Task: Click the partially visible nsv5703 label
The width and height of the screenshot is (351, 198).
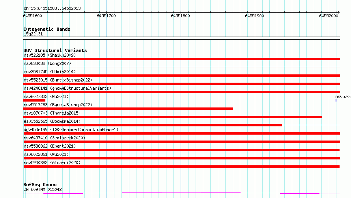Action: coord(343,96)
